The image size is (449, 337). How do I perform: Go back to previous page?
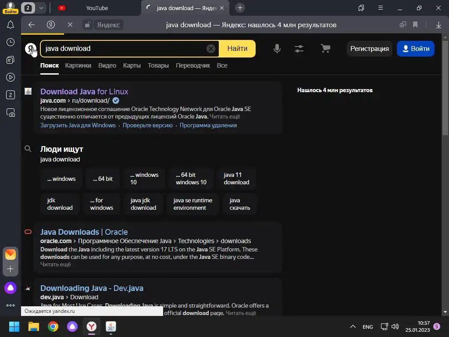coord(32,25)
